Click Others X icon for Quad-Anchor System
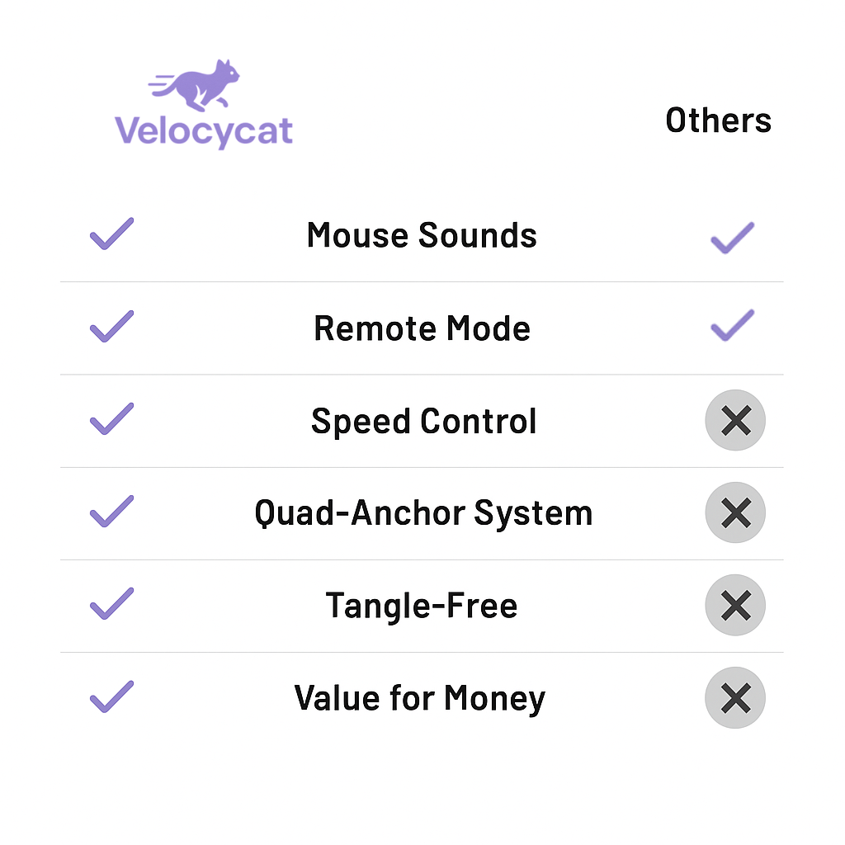 [735, 513]
